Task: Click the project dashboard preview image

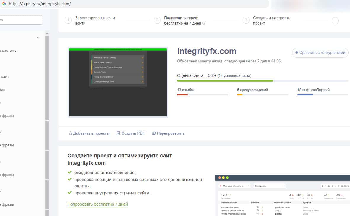Action: pyautogui.click(x=282, y=196)
